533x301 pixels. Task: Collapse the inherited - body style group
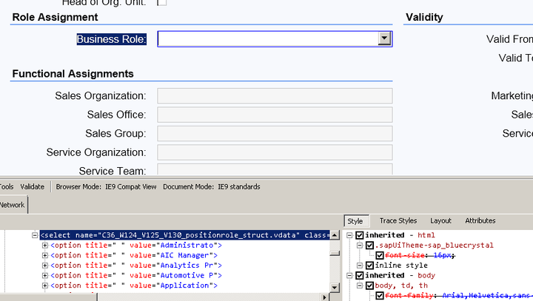pyautogui.click(x=350, y=275)
